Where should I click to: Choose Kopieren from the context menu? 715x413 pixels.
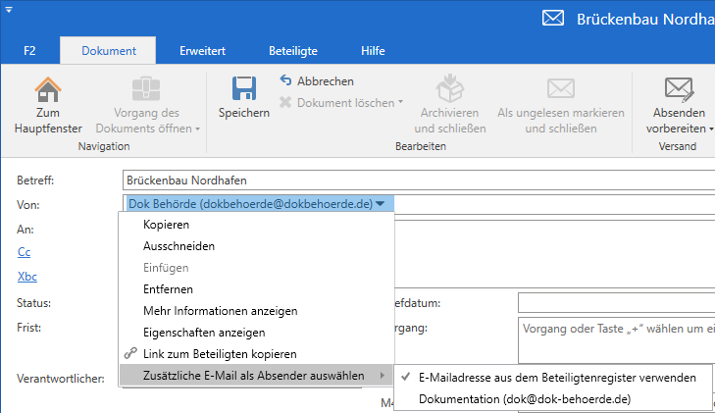166,225
